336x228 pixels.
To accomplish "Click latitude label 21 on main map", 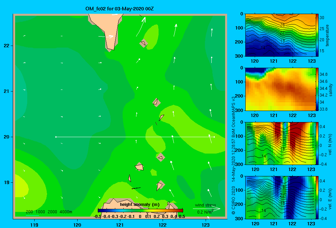I will click(x=6, y=91).
